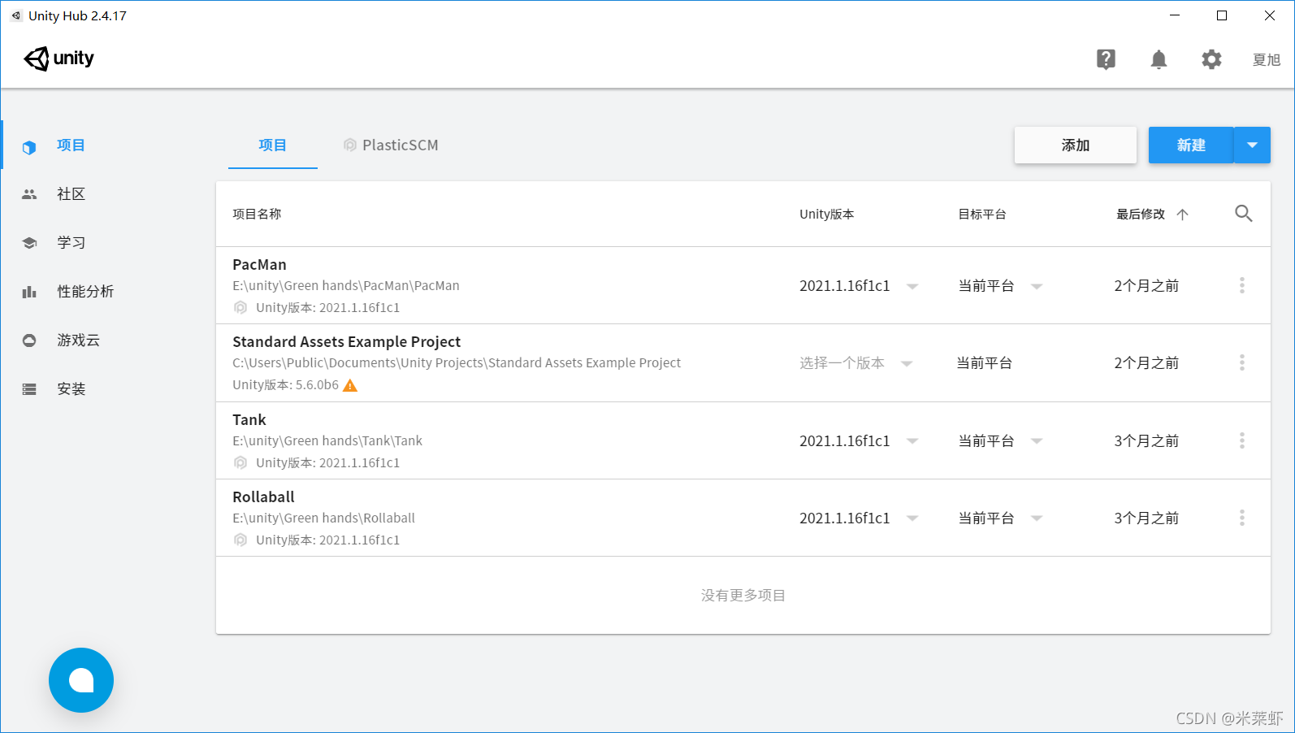Open Rollaball more options menu
This screenshot has width=1295, height=733.
pos(1241,518)
